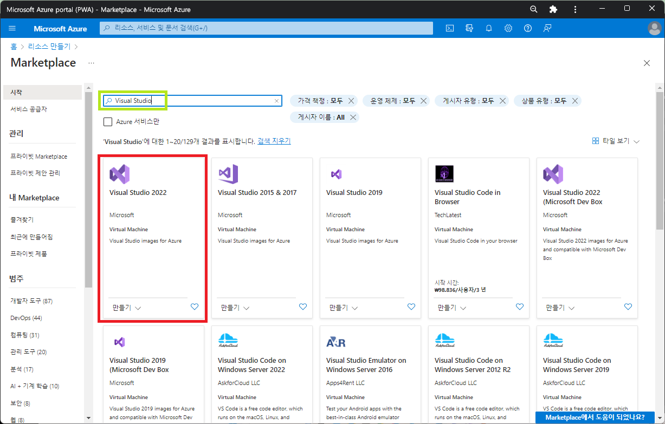This screenshot has height=424, width=665.
Task: Open portal settings gear icon
Action: click(508, 28)
